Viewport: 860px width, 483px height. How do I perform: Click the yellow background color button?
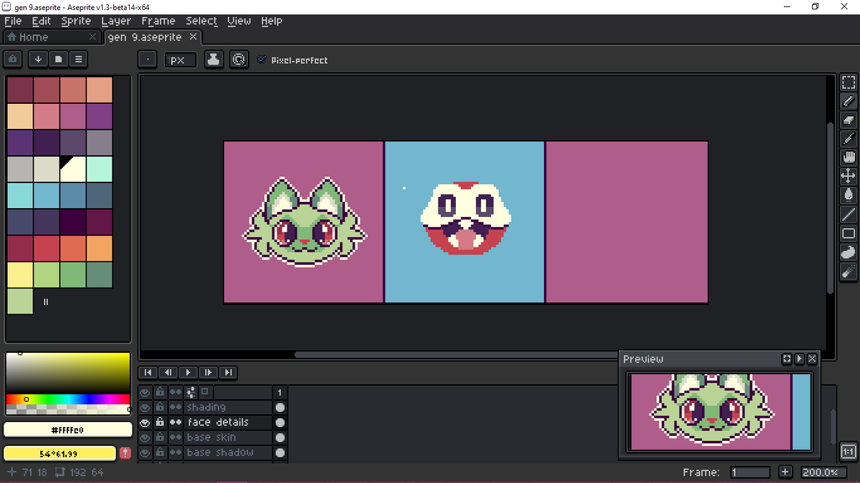(x=59, y=453)
